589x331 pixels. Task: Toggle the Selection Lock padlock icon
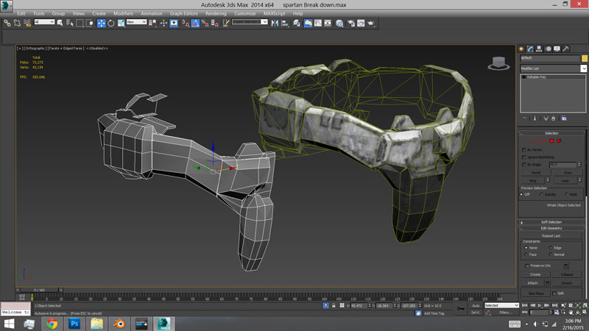click(334, 306)
